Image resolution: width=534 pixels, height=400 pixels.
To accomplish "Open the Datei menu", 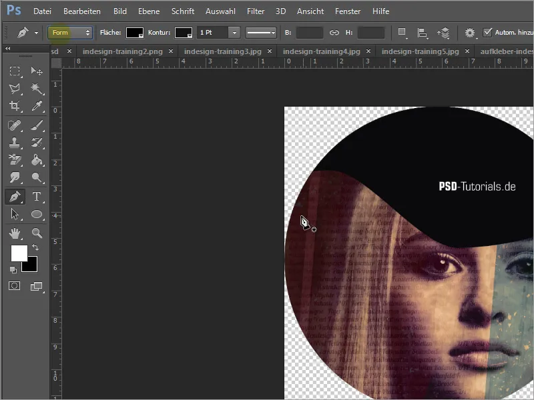I will point(42,11).
